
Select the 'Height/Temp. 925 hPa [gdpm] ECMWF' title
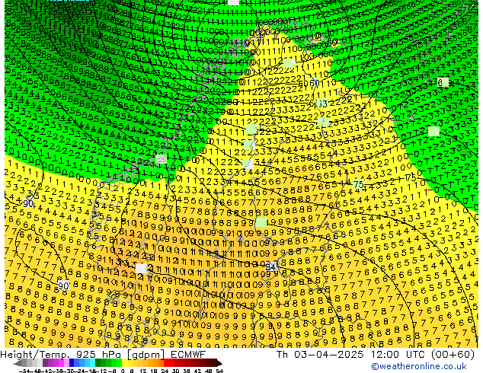(103, 355)
